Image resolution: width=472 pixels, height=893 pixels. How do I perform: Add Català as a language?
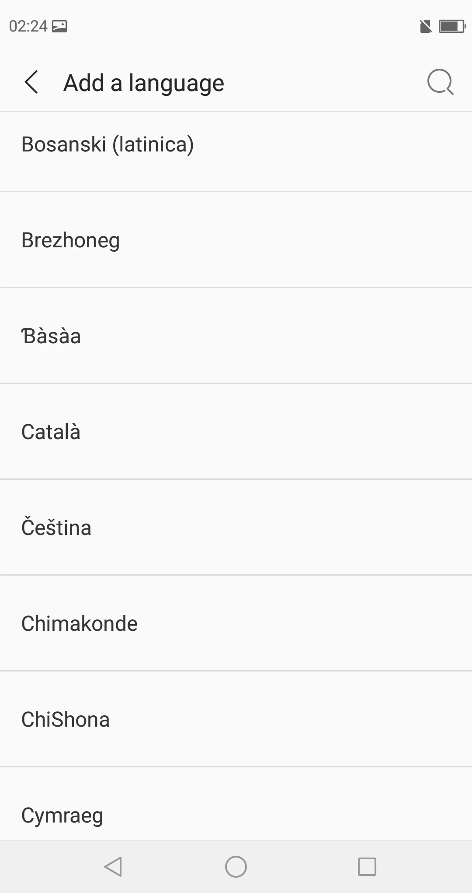tap(236, 432)
